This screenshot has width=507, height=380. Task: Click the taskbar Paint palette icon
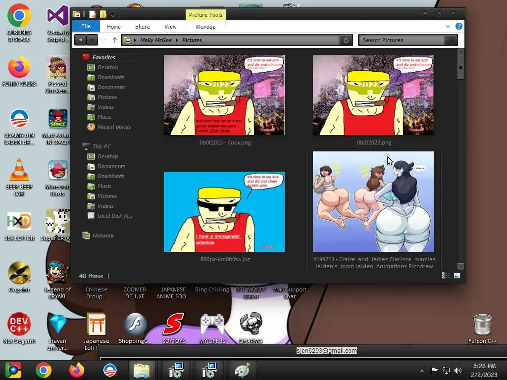coord(242,370)
